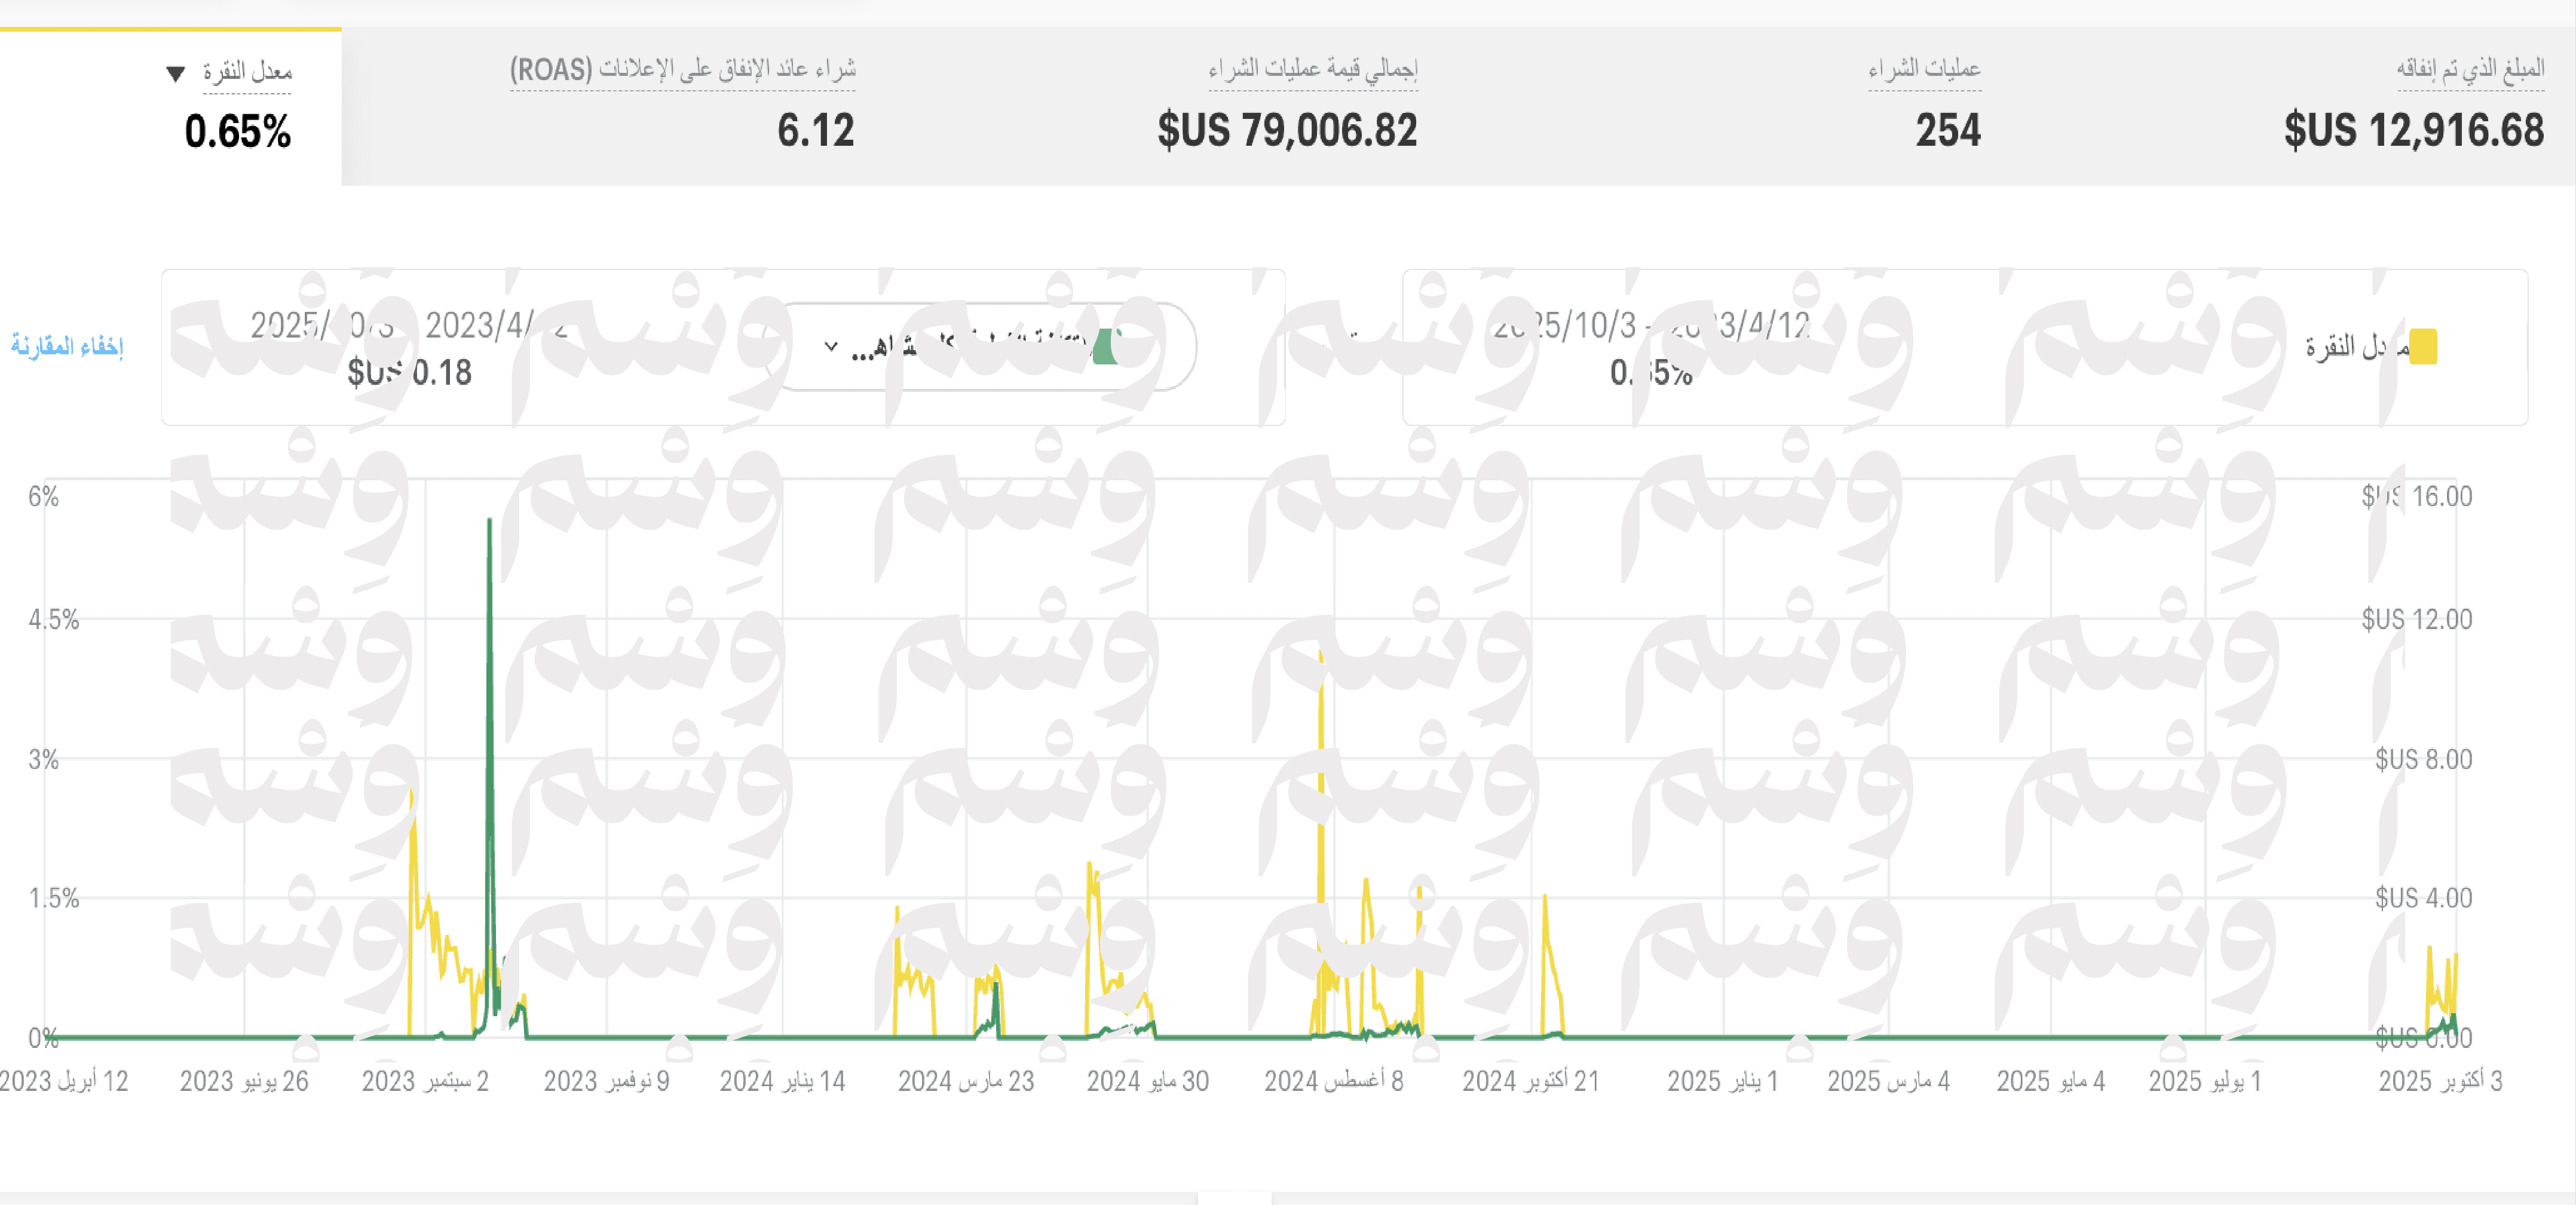Click the $US 0.18 comparison value

pyautogui.click(x=409, y=372)
